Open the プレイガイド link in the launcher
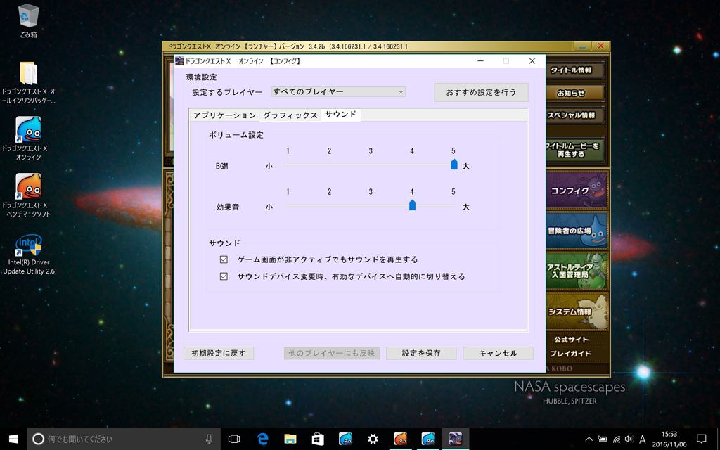This screenshot has height=450, width=720. (571, 354)
